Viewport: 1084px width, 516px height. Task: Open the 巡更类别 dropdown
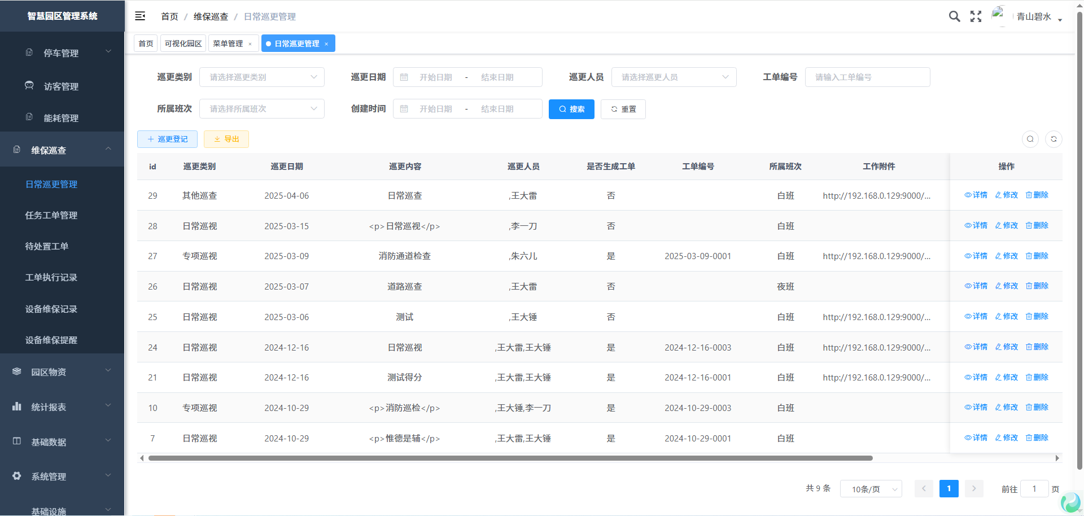click(262, 77)
